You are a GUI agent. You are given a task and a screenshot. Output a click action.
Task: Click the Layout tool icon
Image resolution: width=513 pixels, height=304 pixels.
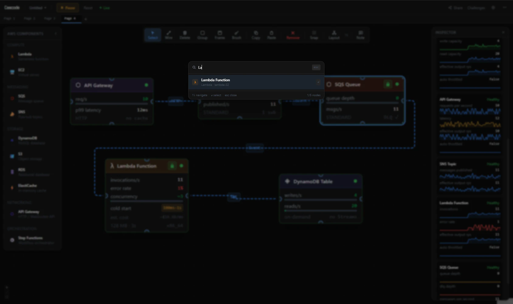coord(334,35)
